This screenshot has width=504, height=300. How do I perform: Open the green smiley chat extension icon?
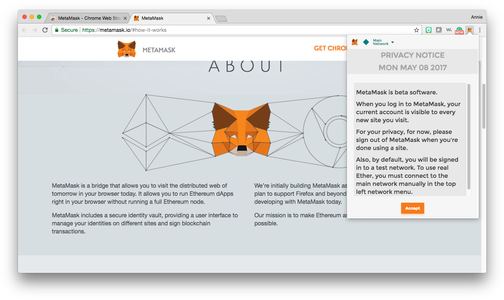429,30
